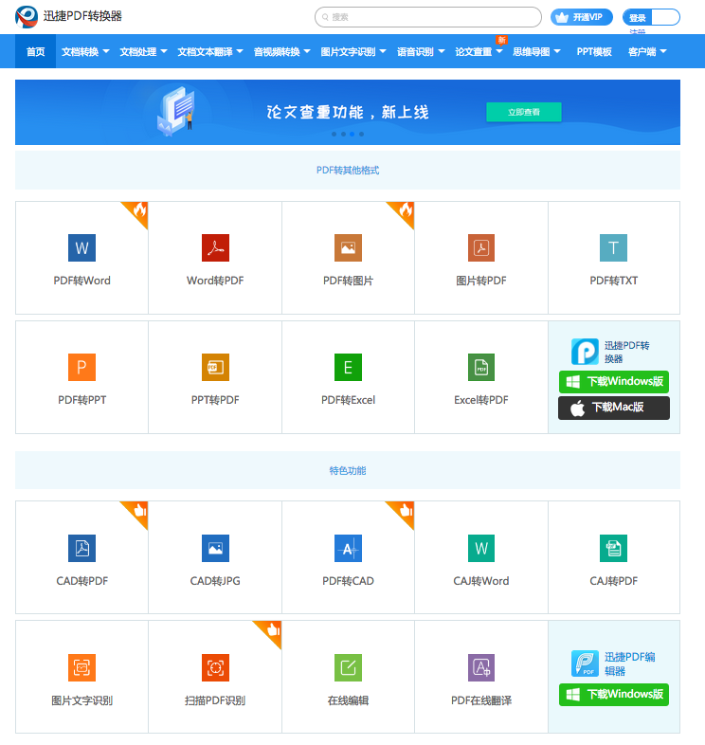Click the 登录 login button
705x745 pixels.
(x=637, y=18)
